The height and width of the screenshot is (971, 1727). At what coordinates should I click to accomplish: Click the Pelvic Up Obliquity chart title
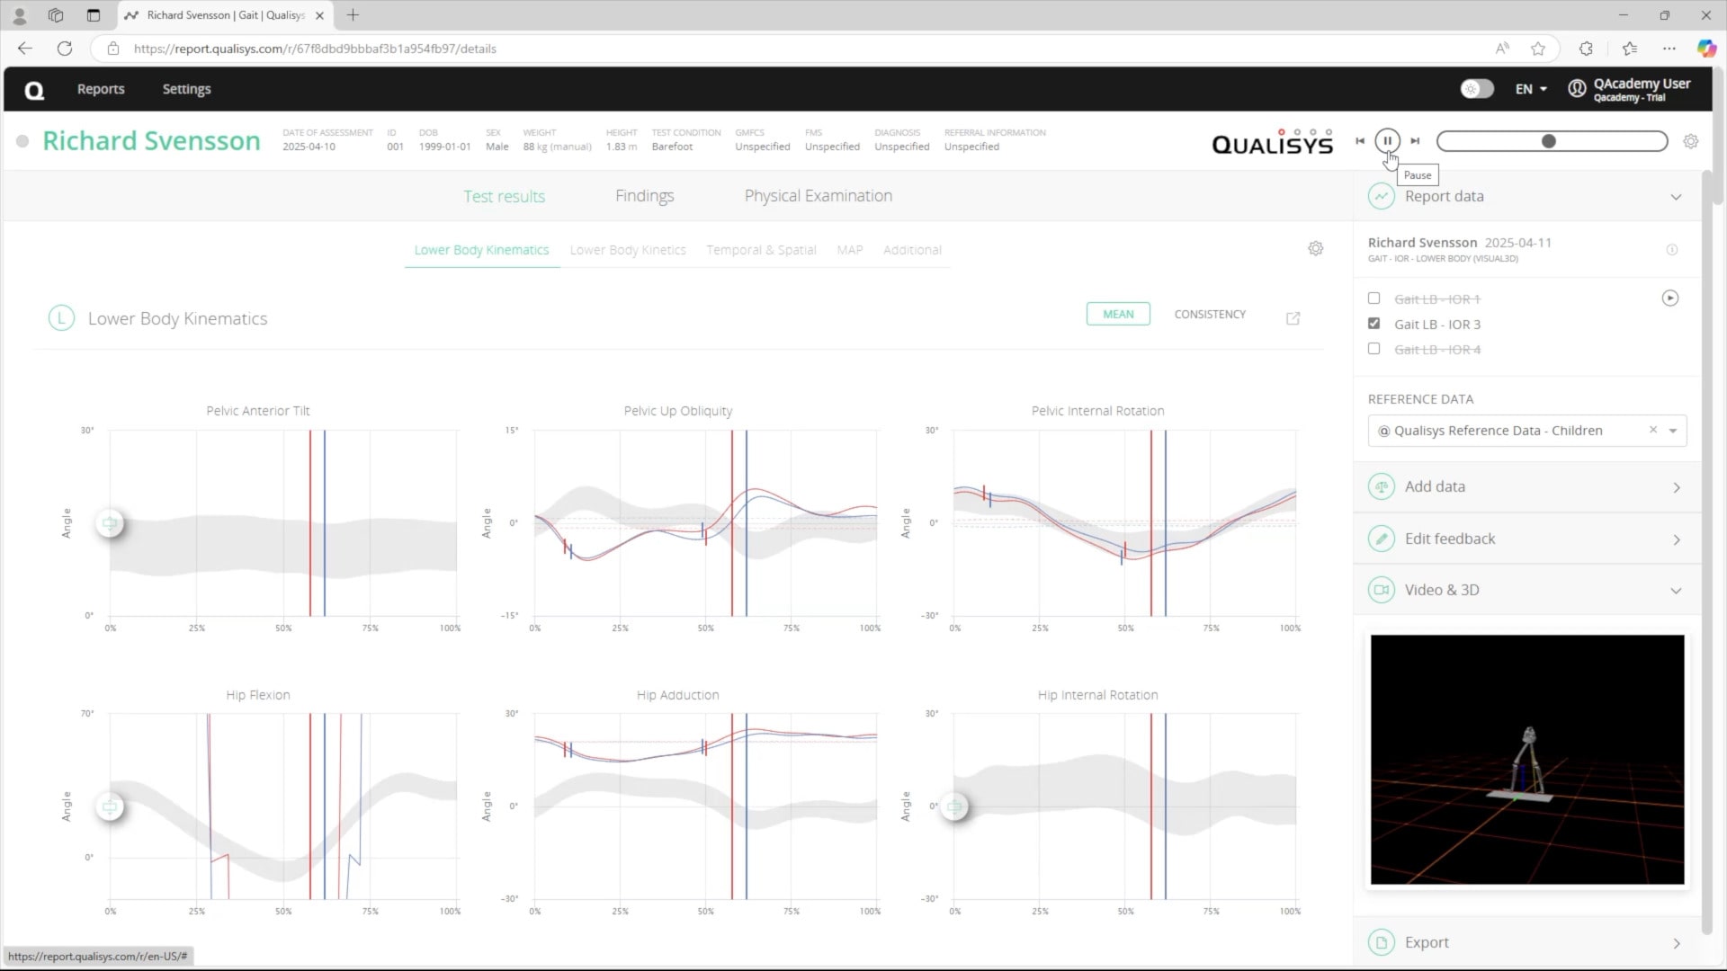678,411
